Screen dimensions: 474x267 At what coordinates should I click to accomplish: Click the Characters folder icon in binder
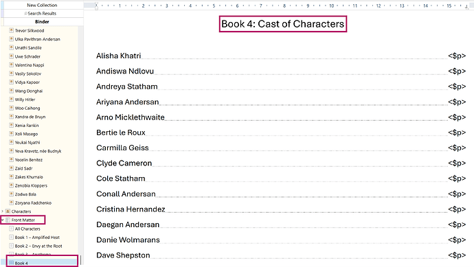[8, 211]
